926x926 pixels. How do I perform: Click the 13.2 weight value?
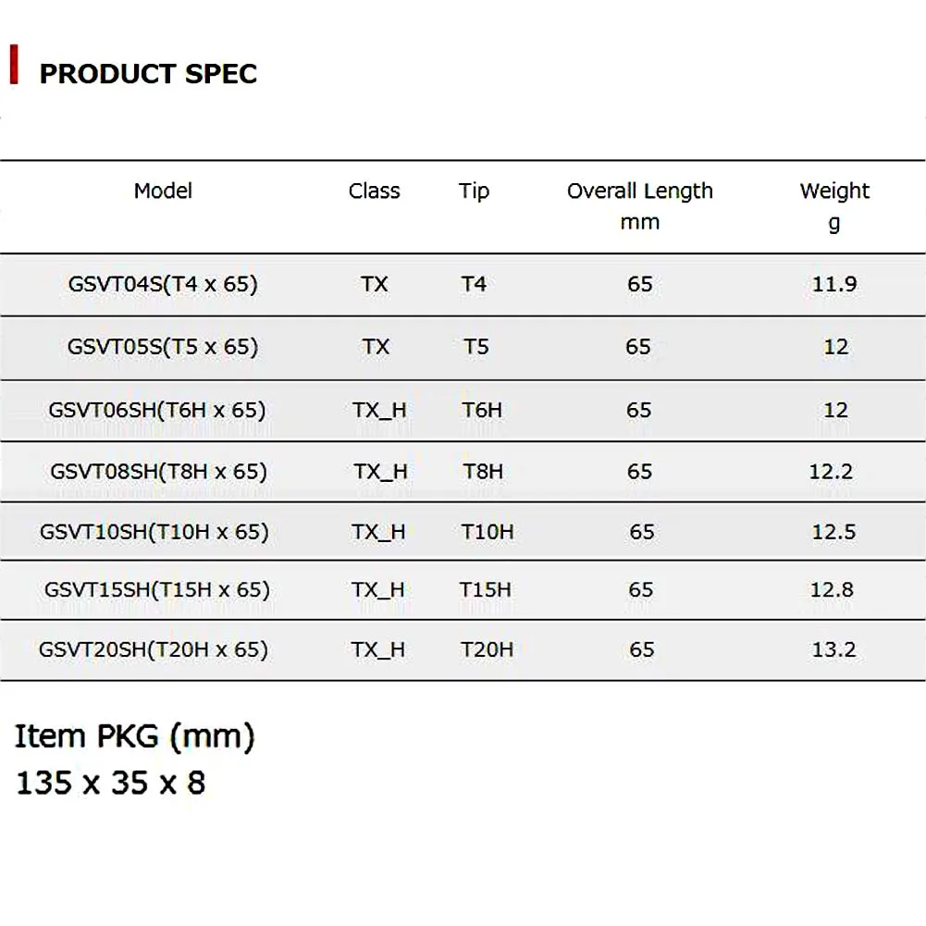coord(833,649)
